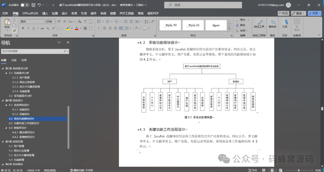Viewport: 324px width, 172px height.
Task: Activate the Format Painter brush
Action: pyautogui.click(x=14, y=31)
